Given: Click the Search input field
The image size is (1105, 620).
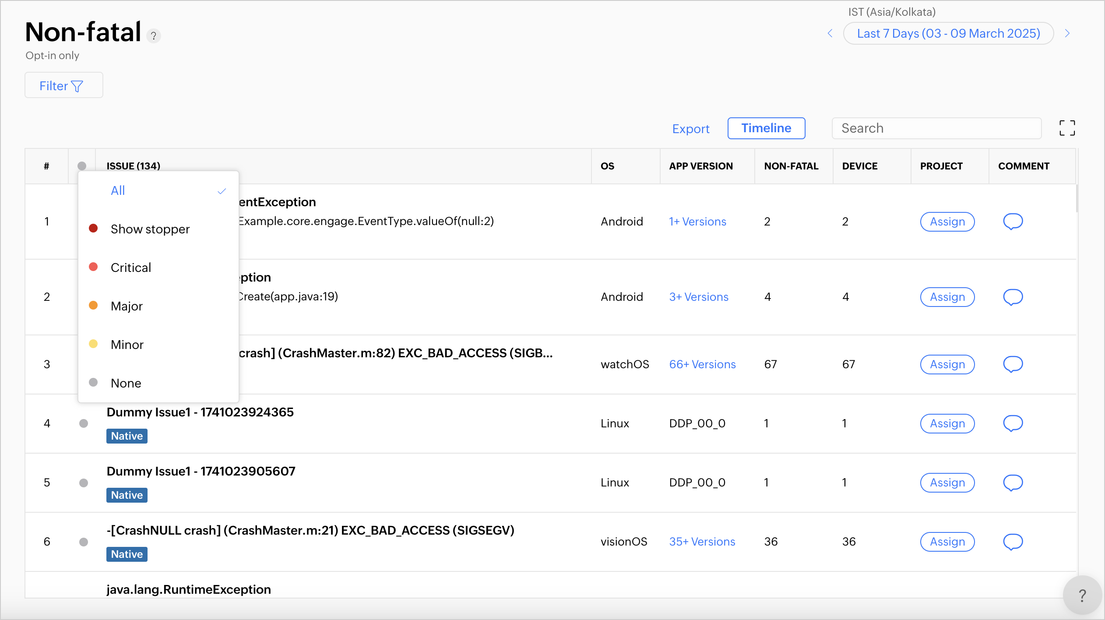Looking at the screenshot, I should [936, 128].
